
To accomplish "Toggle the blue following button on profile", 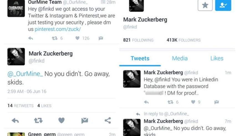I will point(223,5).
